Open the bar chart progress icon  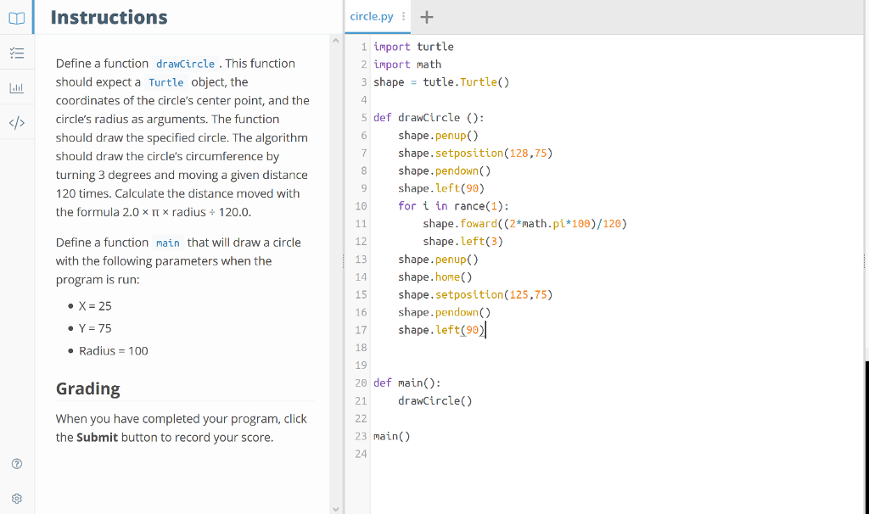[16, 87]
